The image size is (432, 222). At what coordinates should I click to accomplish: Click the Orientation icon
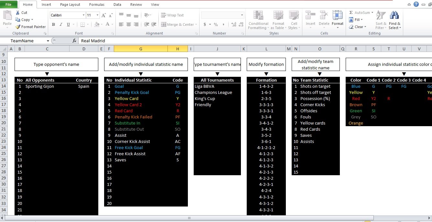(x=147, y=15)
